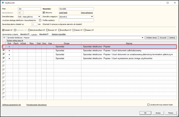
Task: Open Formatowanie Warunkowe link
Action: [36, 105]
